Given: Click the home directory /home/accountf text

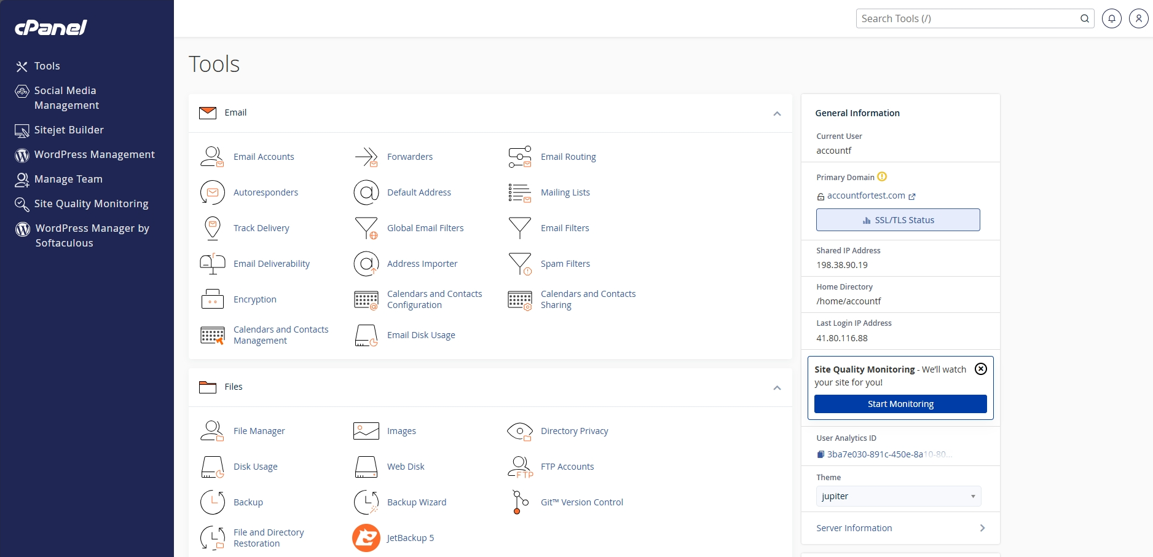Looking at the screenshot, I should click(x=849, y=301).
